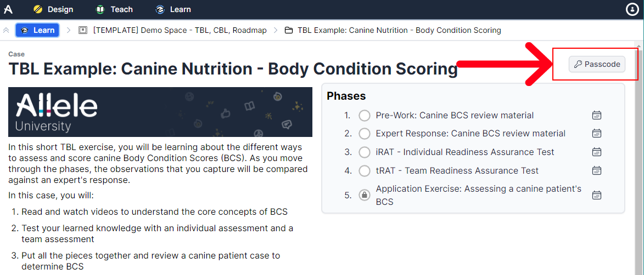Switch to the Design tab
Viewport: 644px width, 275px height.
(x=53, y=9)
